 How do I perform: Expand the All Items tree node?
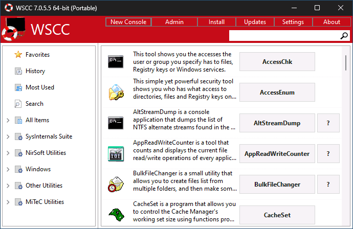[x=8, y=120]
